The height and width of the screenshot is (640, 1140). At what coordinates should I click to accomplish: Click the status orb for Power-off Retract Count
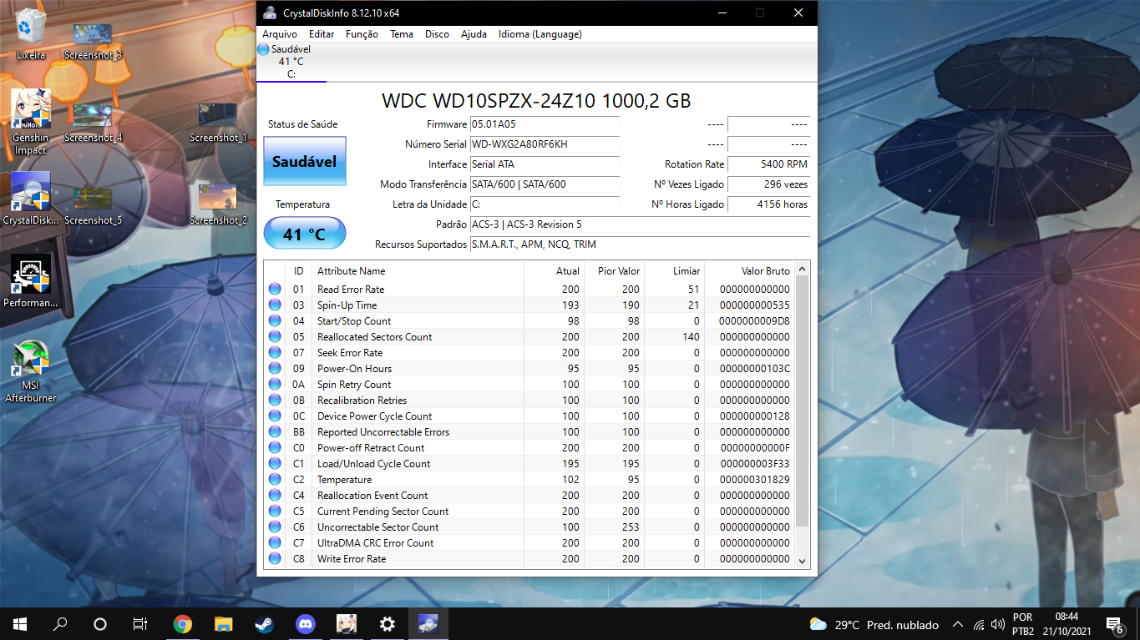(x=275, y=448)
